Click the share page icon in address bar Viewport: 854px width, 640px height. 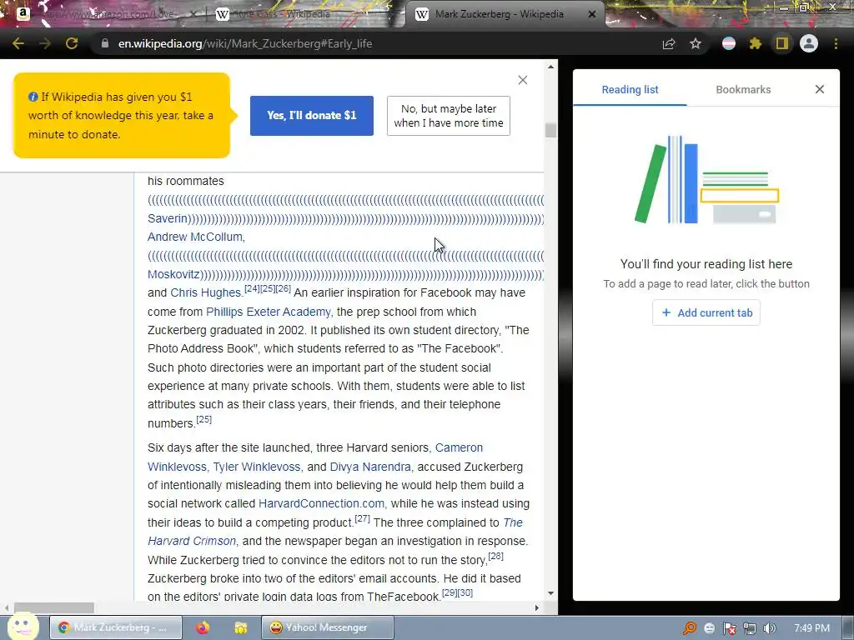pos(669,44)
